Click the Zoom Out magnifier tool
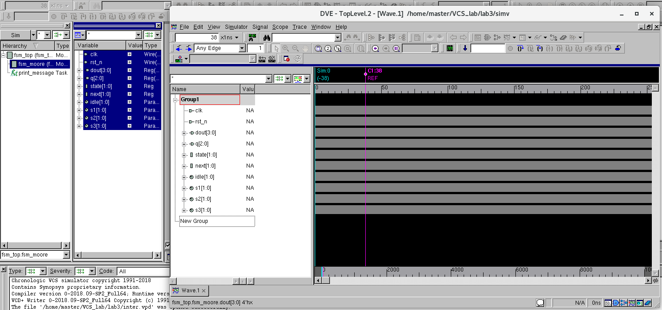 coord(295,49)
